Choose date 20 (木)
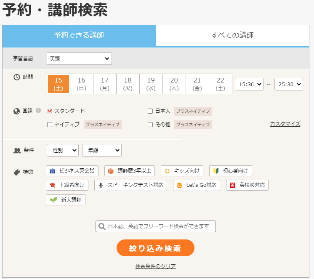Image resolution: width=314 pixels, height=279 pixels. (x=174, y=84)
